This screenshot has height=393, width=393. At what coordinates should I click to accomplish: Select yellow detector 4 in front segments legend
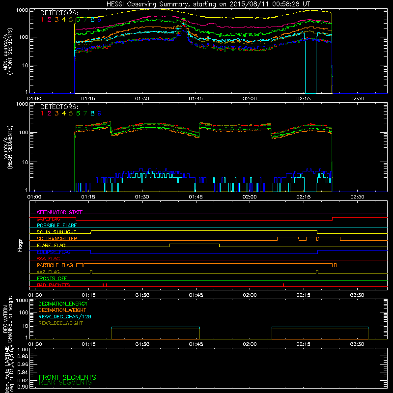64,20
